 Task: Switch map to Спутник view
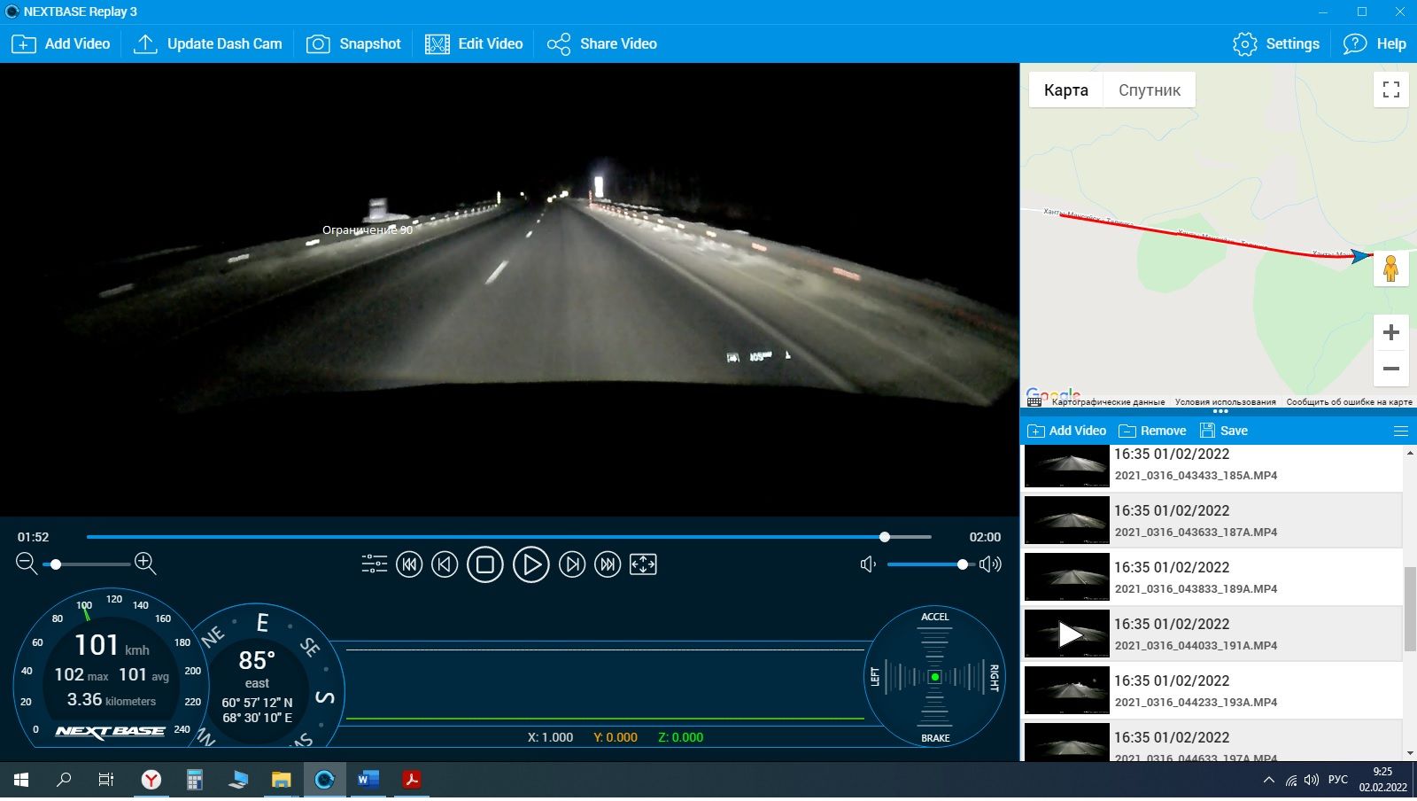pos(1149,90)
